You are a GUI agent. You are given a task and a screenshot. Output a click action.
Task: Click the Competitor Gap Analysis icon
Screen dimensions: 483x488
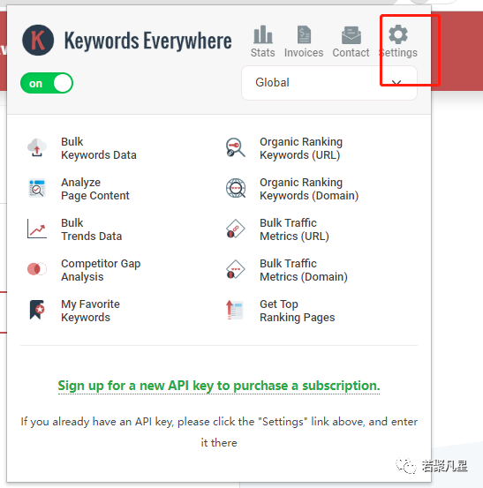pos(37,269)
